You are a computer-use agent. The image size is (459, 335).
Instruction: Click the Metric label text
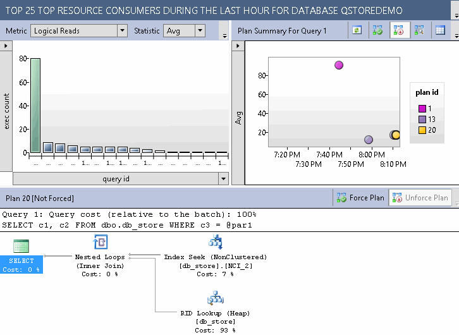coord(16,31)
